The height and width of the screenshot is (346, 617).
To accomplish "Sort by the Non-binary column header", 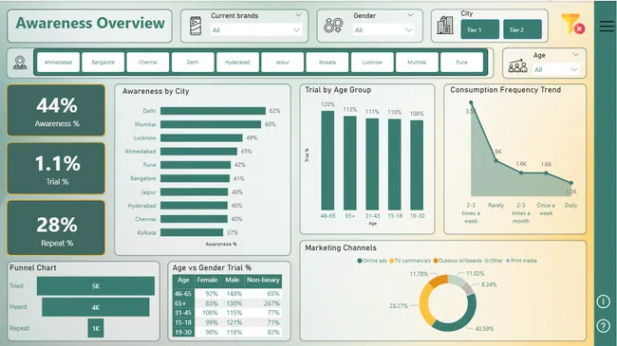I will click(x=263, y=280).
